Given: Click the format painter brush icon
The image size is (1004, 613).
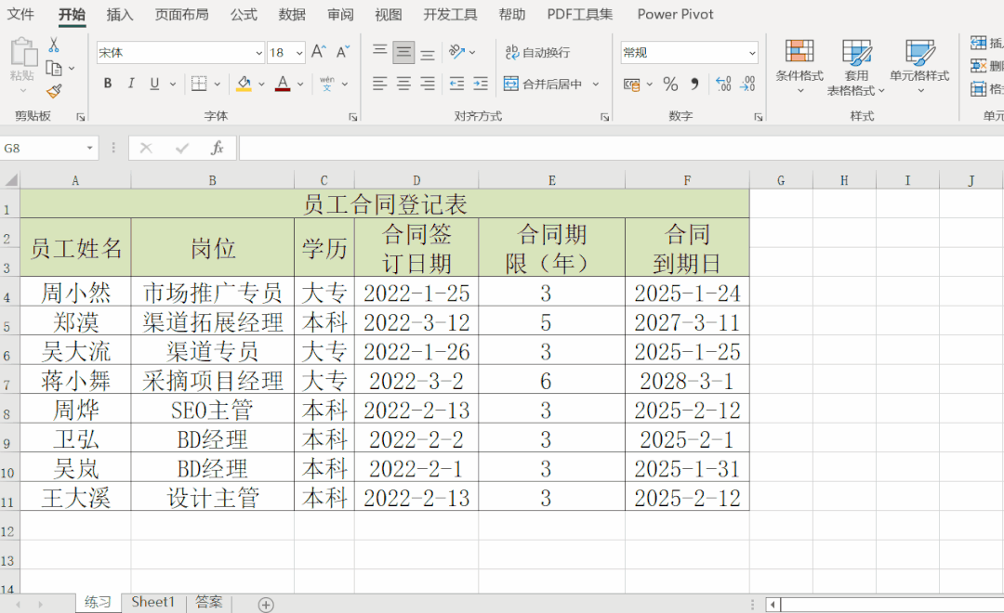Looking at the screenshot, I should click(54, 89).
